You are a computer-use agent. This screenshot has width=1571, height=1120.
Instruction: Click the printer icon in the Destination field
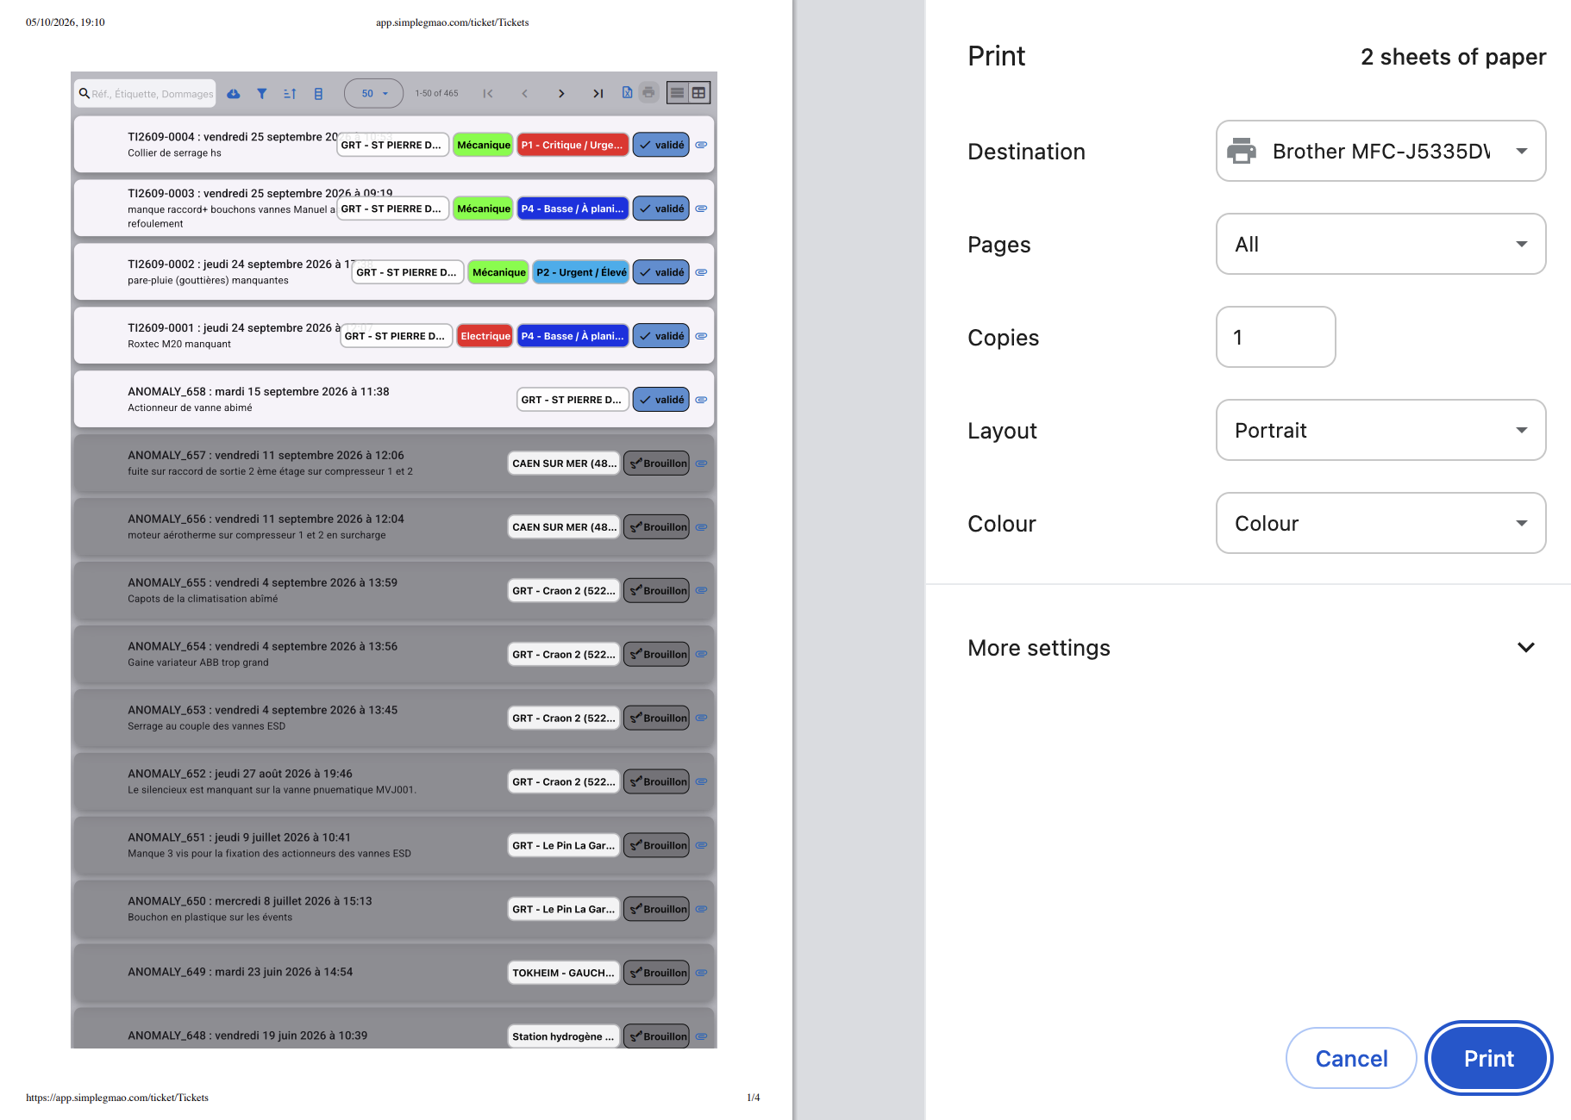[x=1242, y=151]
